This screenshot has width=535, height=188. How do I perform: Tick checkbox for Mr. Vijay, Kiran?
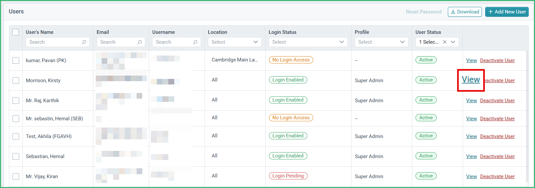click(x=16, y=176)
